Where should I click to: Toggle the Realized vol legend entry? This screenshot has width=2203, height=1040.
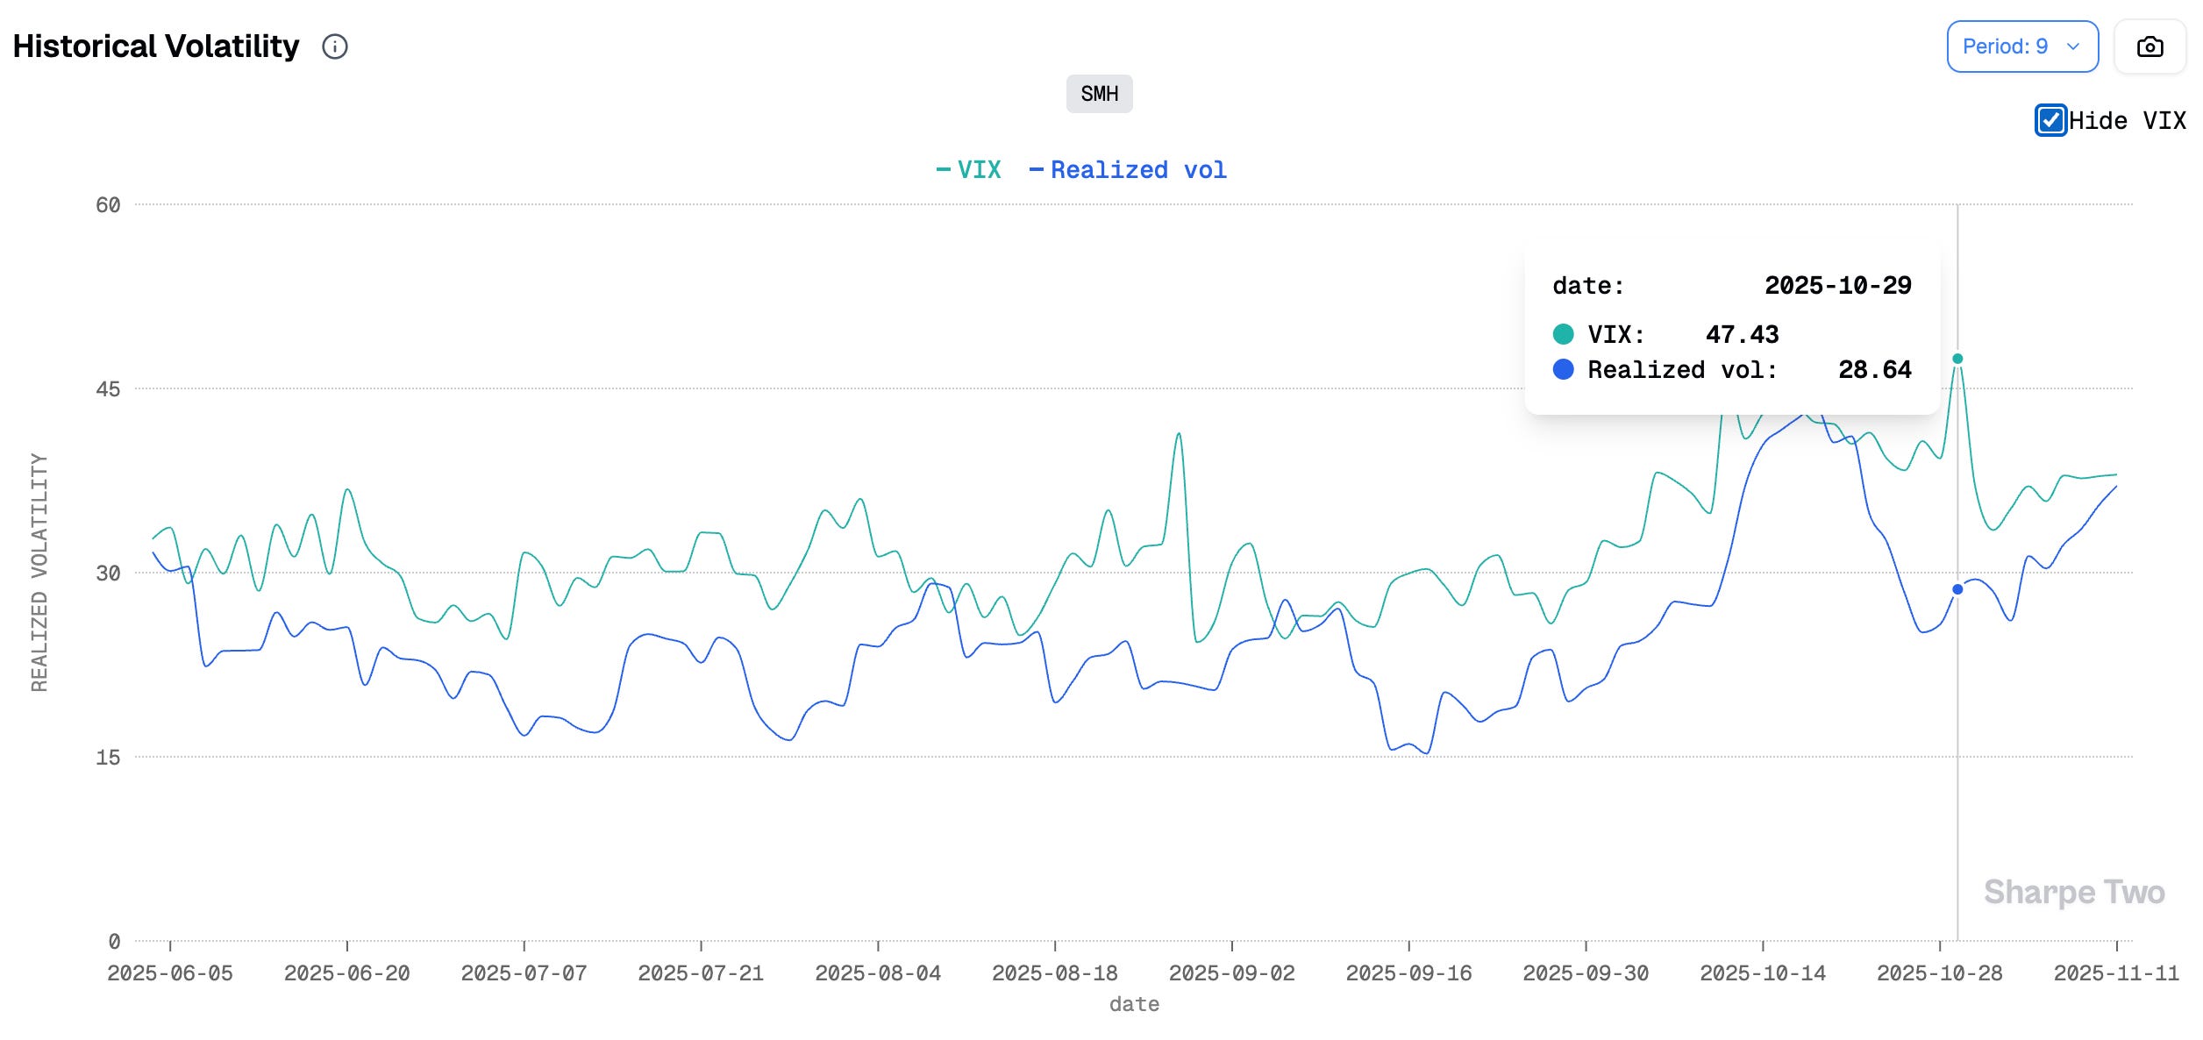(1137, 170)
